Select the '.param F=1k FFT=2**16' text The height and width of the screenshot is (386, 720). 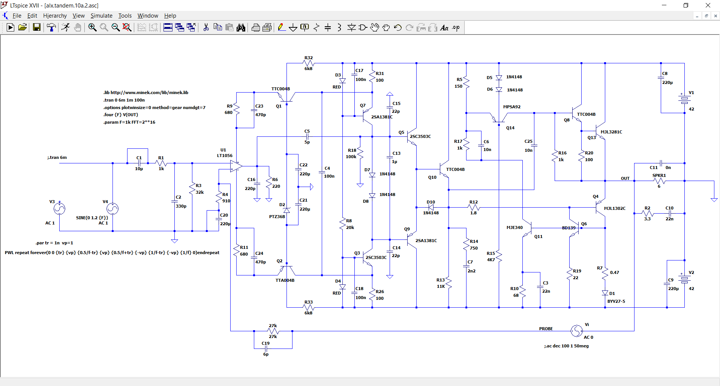(129, 122)
